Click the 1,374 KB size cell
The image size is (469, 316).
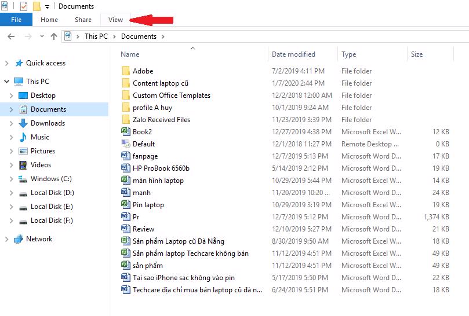[437, 217]
